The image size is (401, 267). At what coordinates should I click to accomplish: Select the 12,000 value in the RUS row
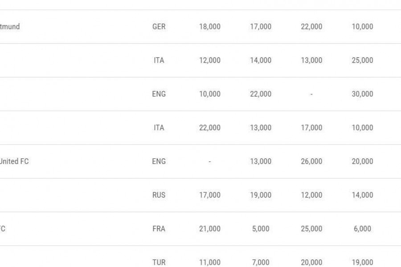[x=311, y=195]
